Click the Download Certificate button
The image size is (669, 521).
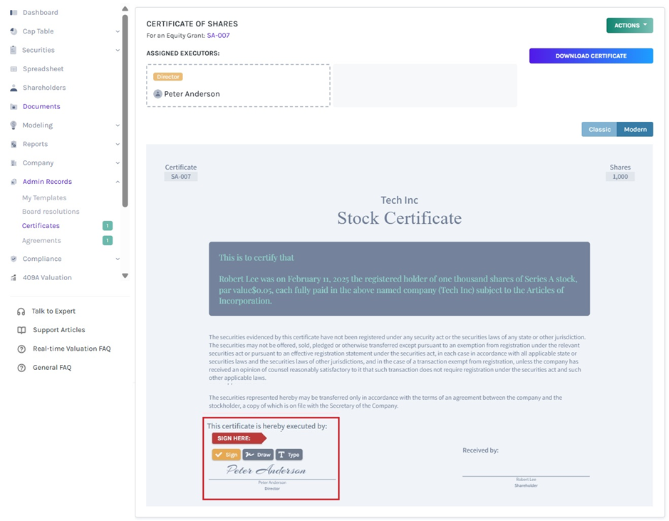tap(591, 56)
